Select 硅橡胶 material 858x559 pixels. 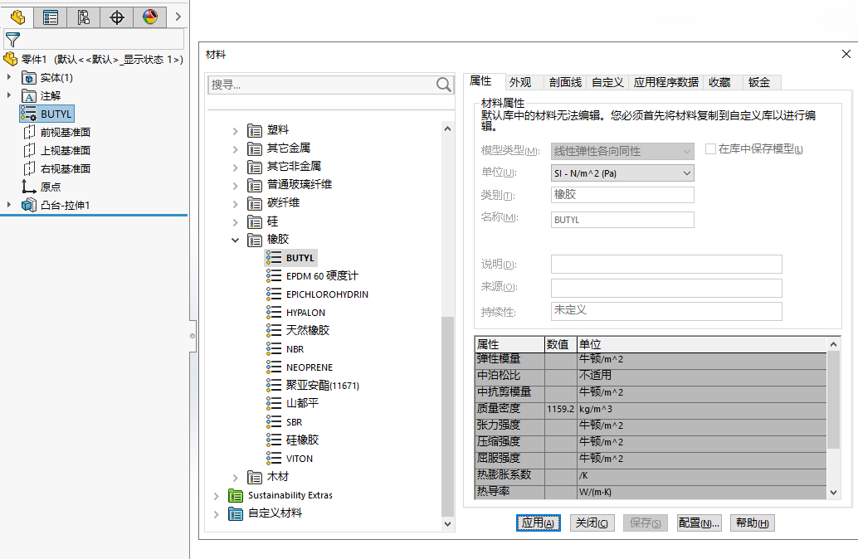click(x=302, y=440)
